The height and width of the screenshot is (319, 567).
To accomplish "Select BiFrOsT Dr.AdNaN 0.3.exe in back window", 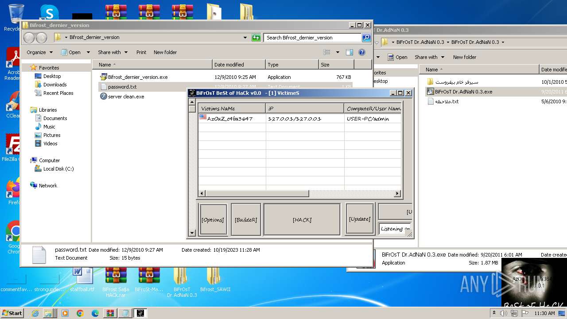I will click(460, 92).
